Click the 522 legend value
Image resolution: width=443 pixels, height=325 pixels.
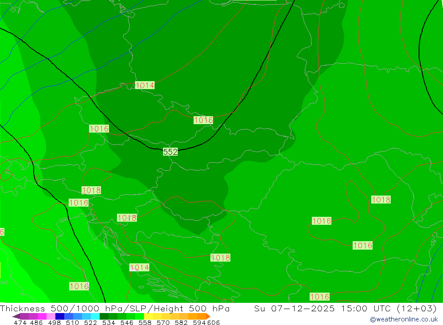click(90, 322)
